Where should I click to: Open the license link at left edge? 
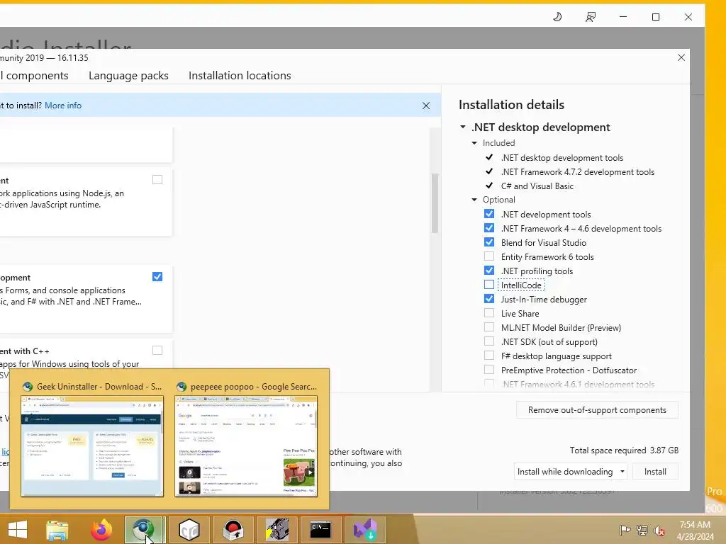(5, 451)
